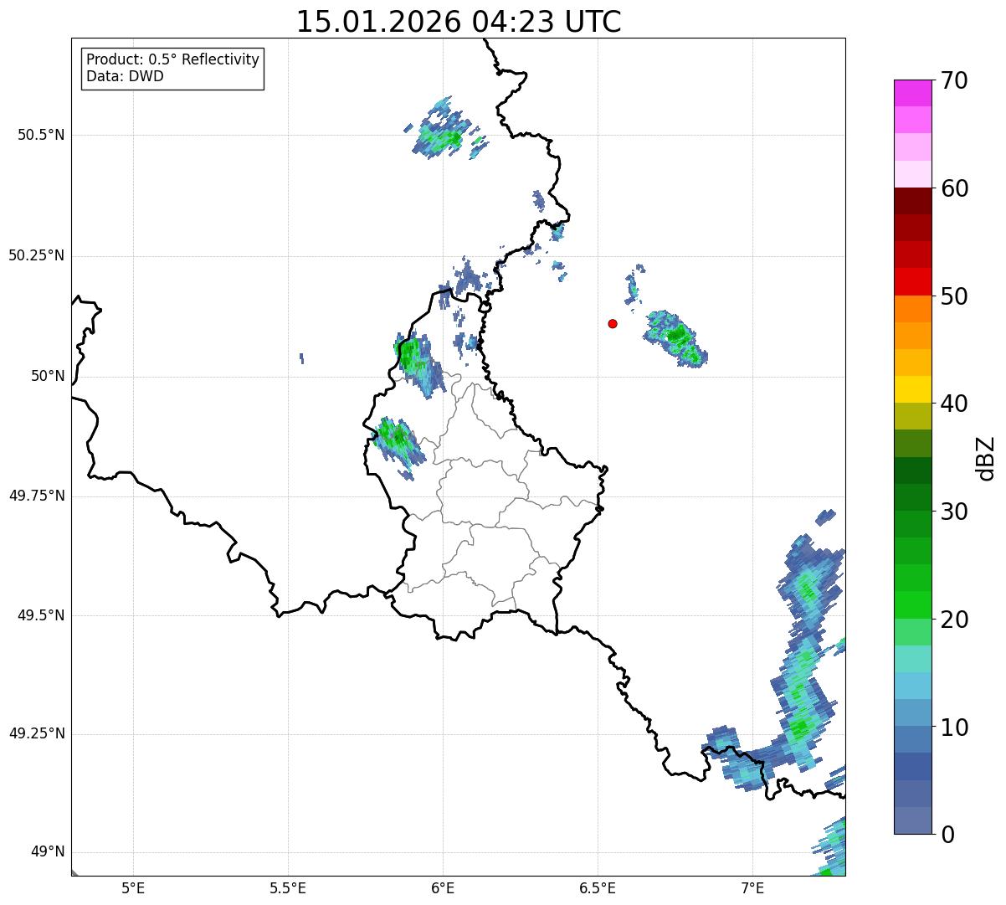Click the 49.5°N latitude label
The height and width of the screenshot is (905, 1006).
tap(41, 615)
